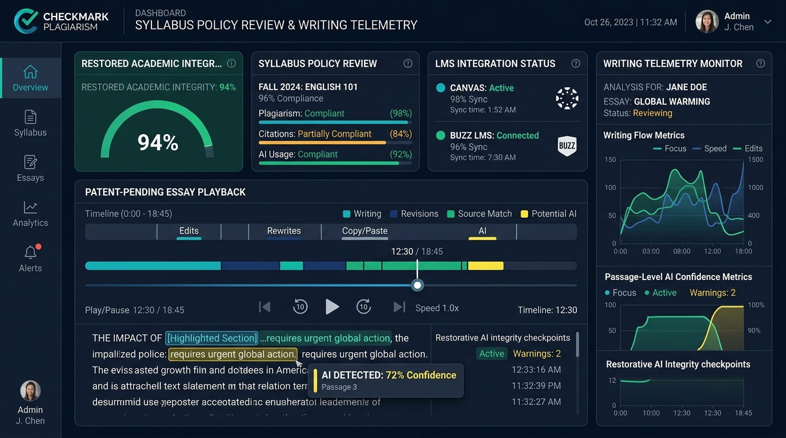
Task: Click the Source Match legend color swatch
Action: [x=451, y=214]
